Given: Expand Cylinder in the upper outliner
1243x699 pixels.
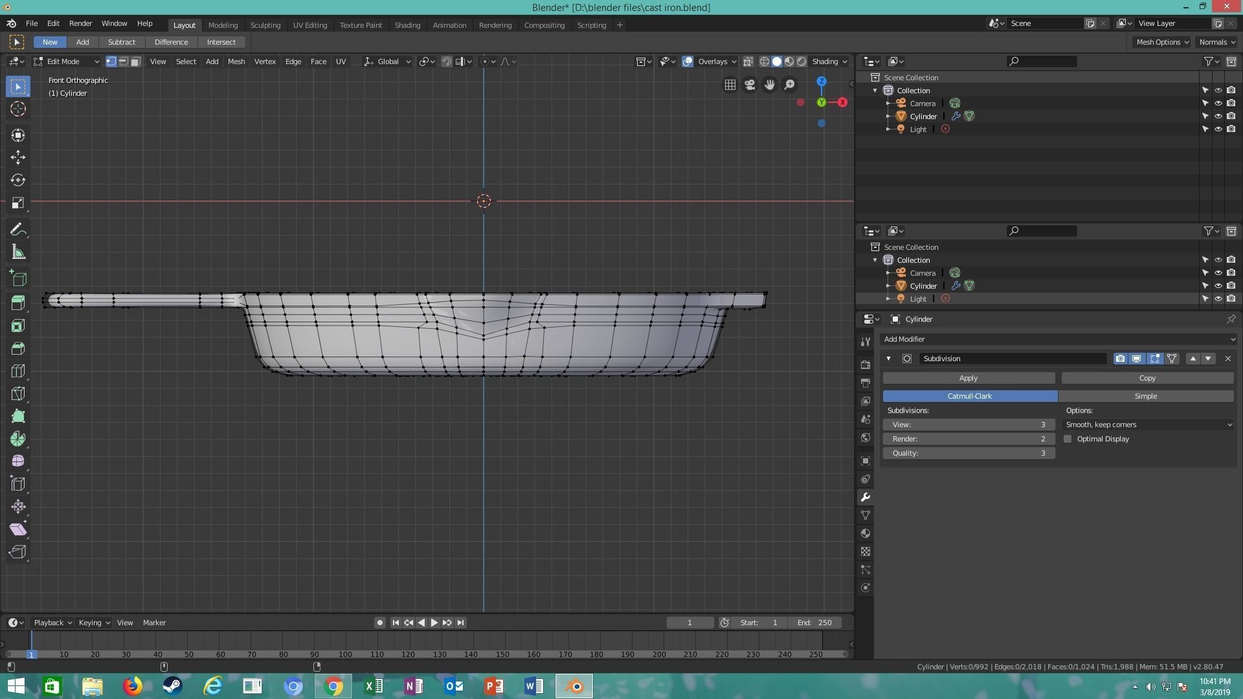Looking at the screenshot, I should (888, 116).
